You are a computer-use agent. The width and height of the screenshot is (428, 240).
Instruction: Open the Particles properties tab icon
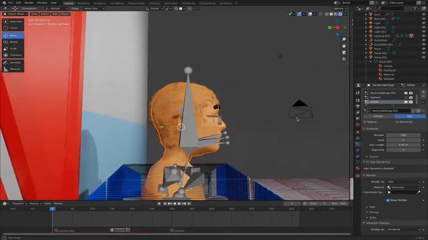pos(358,144)
